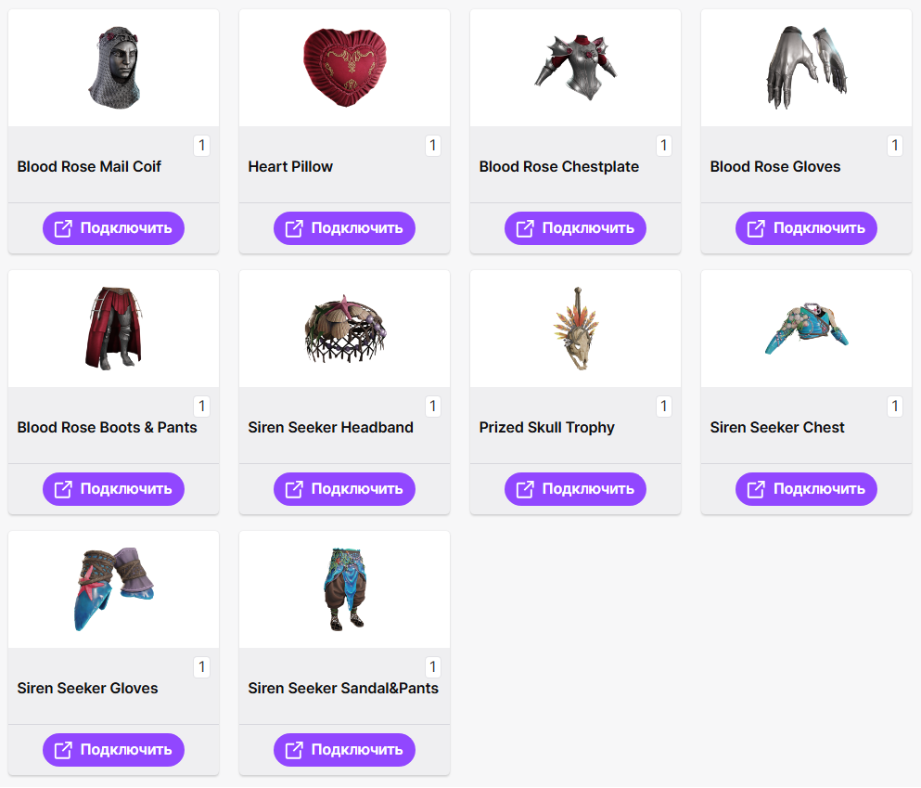Click the Подключить button for Blood Rose Chestplate
This screenshot has height=788, width=921.
click(575, 228)
